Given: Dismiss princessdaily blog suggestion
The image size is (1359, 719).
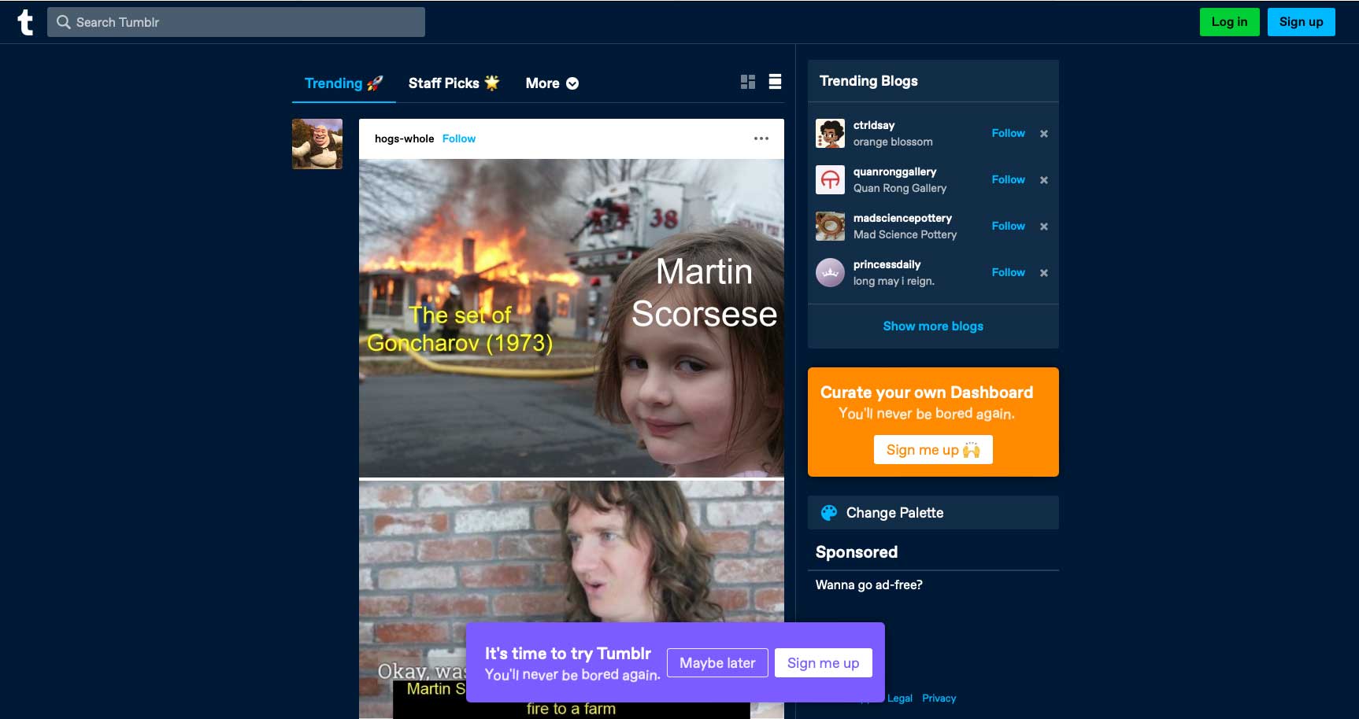Looking at the screenshot, I should (x=1043, y=273).
